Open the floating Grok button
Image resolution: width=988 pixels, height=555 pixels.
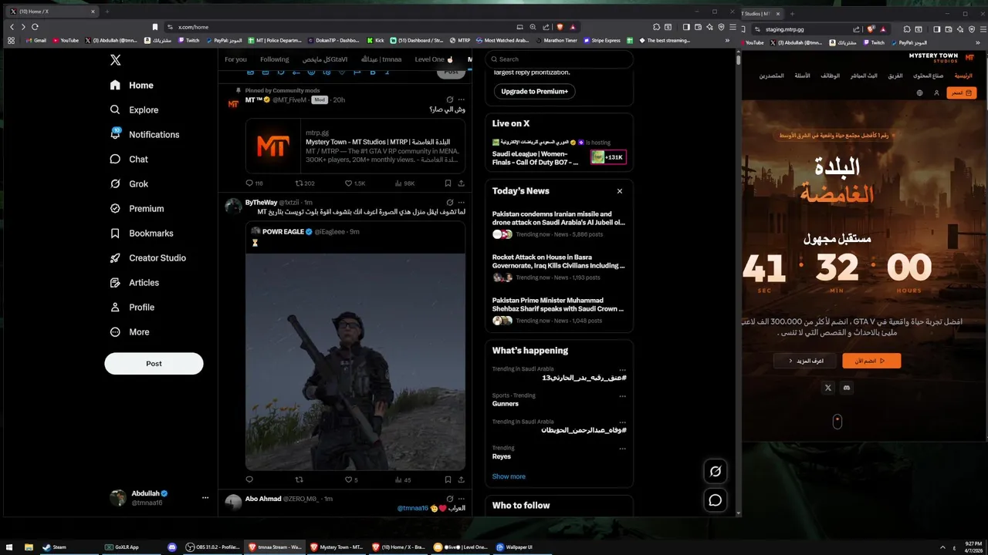click(716, 472)
